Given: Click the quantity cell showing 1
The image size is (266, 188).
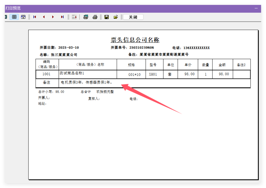Looking at the screenshot, I should click(x=206, y=74).
